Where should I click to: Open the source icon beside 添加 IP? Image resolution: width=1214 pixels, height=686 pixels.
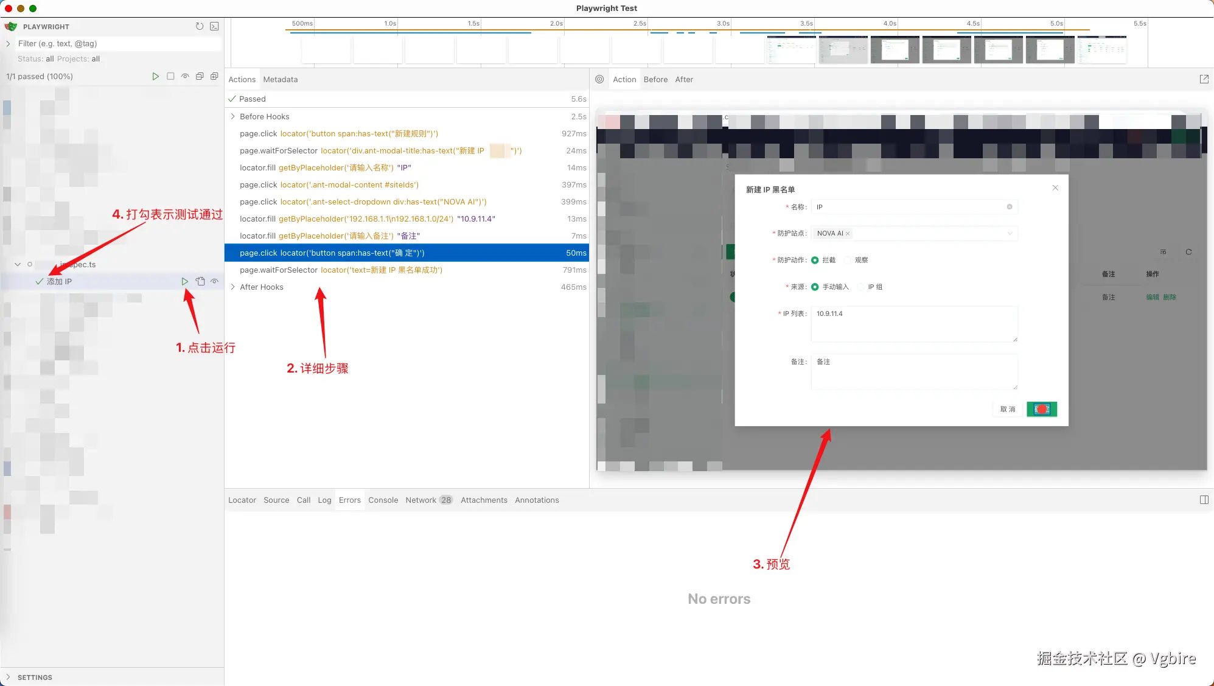pyautogui.click(x=200, y=281)
